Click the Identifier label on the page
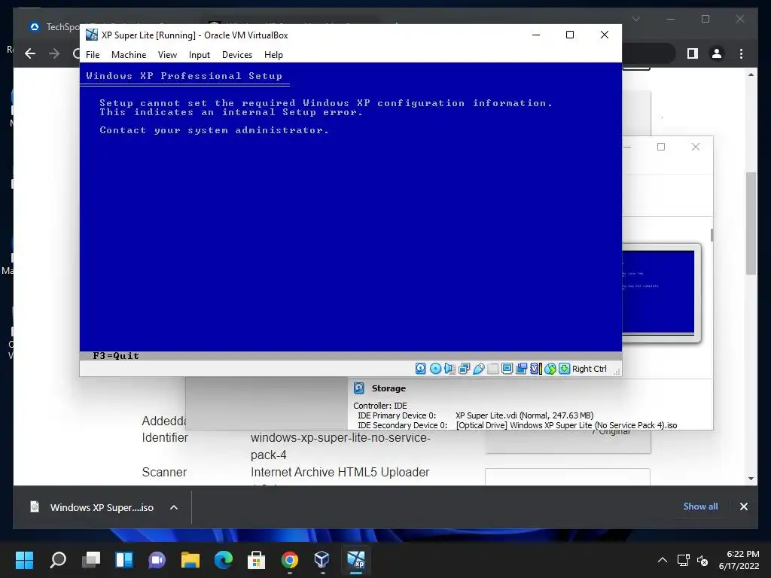771x578 pixels. 165,437
